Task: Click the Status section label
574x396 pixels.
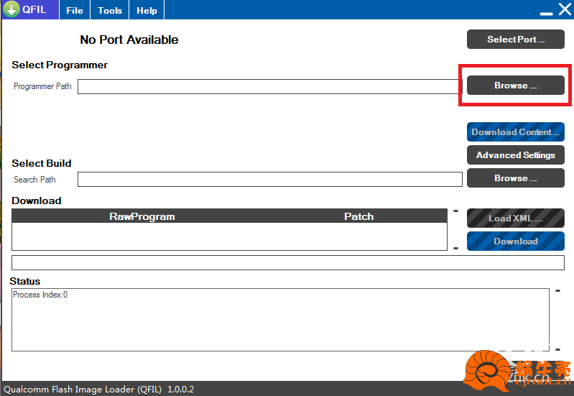Action: point(25,281)
